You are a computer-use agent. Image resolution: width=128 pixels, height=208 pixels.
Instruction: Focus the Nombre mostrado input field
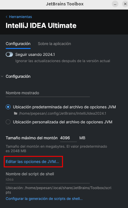coord(48,93)
